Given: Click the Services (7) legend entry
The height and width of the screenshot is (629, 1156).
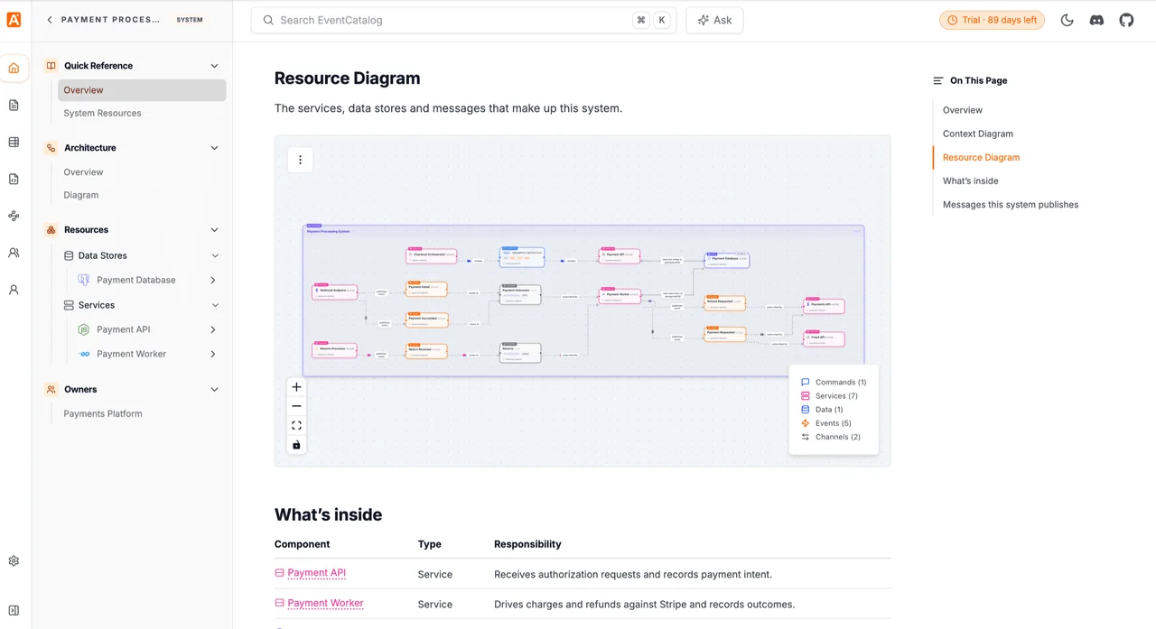Looking at the screenshot, I should click(x=830, y=396).
